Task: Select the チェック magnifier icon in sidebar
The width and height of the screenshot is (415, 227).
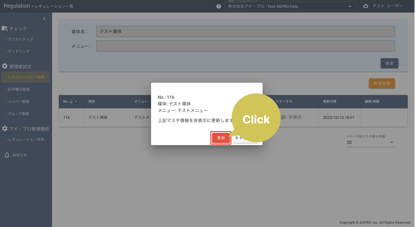Action: point(5,28)
